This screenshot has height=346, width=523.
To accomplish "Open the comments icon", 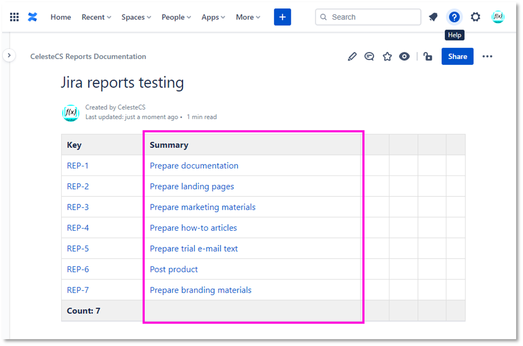I will (x=369, y=56).
